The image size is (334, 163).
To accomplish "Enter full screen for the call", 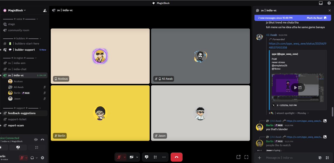I will 246,157.
